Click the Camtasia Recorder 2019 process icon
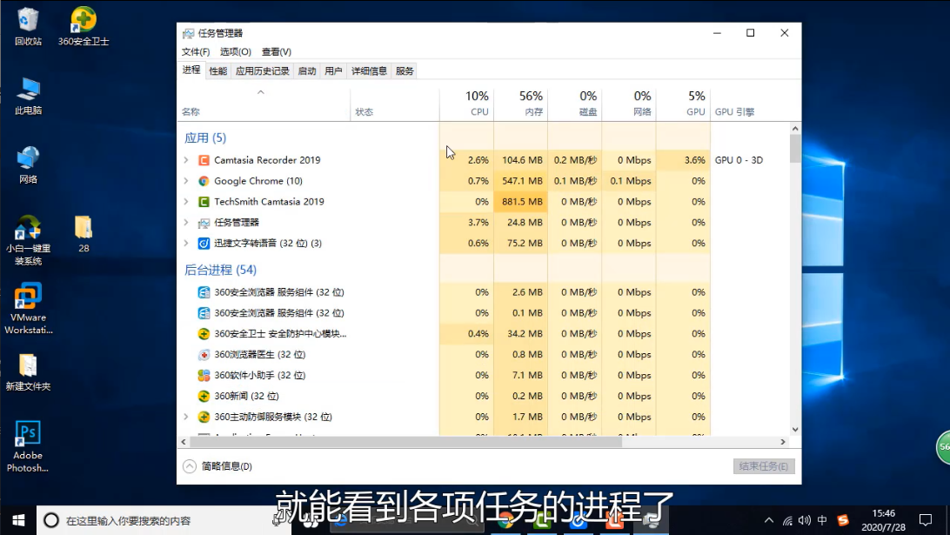This screenshot has width=950, height=535. pyautogui.click(x=204, y=160)
